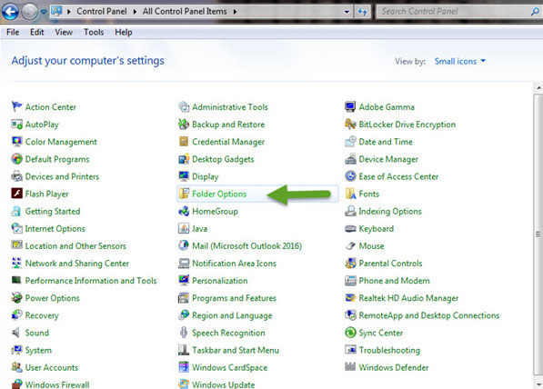Click the Flash Player icon

tap(16, 193)
